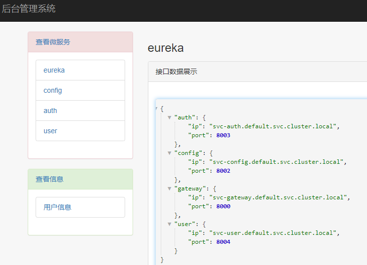367x265 pixels.
Task: Click port value 8004
Action: [x=223, y=242]
